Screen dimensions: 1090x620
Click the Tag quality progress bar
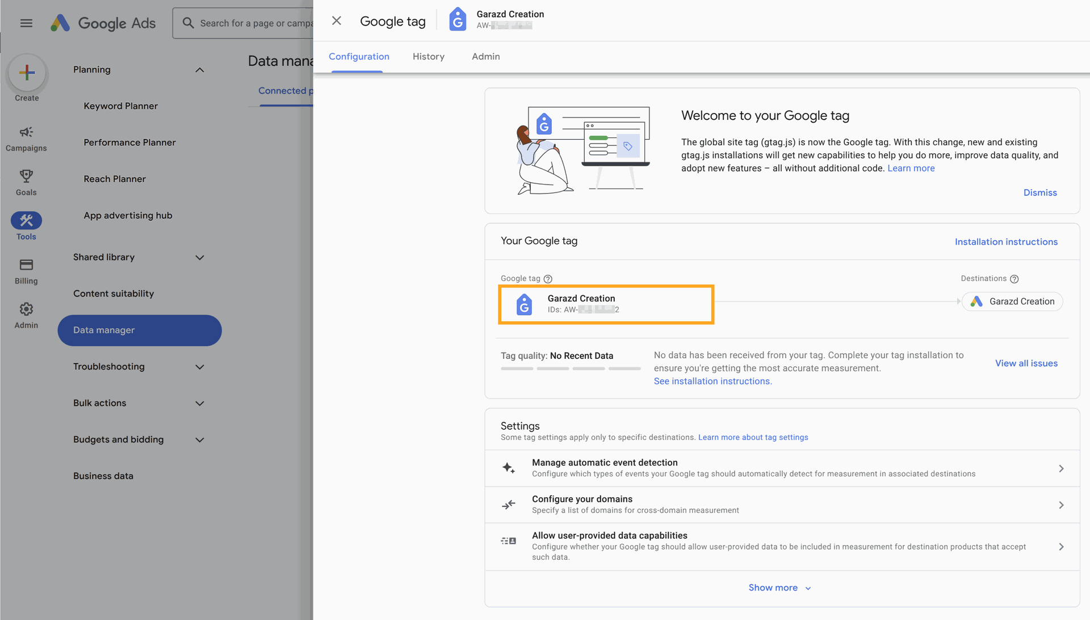(571, 368)
